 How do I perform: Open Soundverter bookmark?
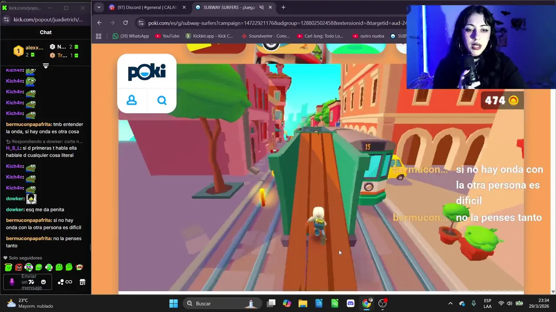click(x=265, y=36)
